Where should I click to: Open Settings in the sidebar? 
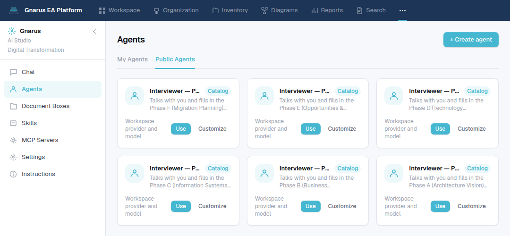pyautogui.click(x=53, y=157)
